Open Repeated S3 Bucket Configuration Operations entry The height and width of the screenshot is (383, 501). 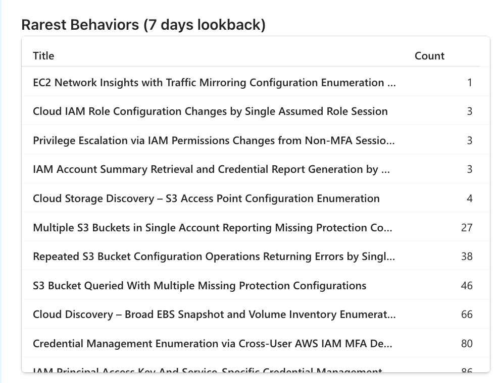[214, 257]
